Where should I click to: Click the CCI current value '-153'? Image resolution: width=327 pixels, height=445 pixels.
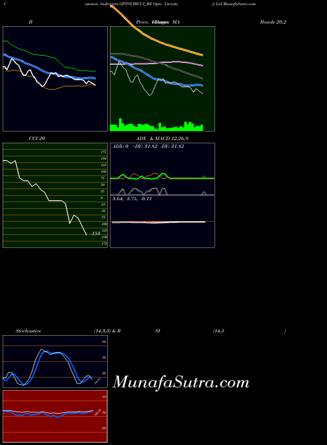95,233
